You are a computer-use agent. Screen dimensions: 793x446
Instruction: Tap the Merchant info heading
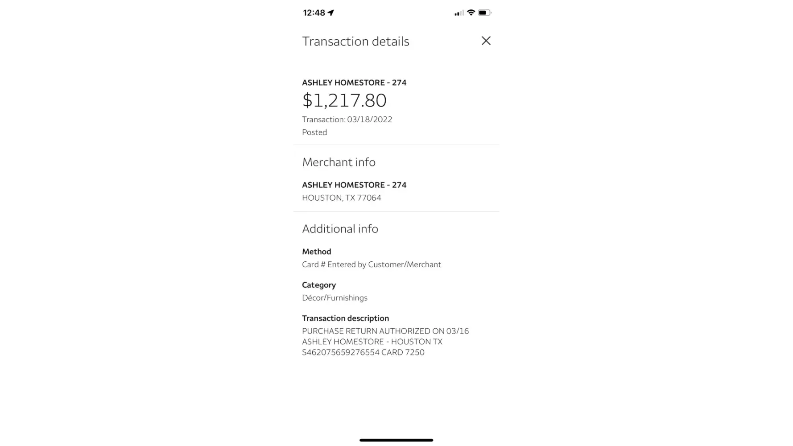click(x=339, y=162)
